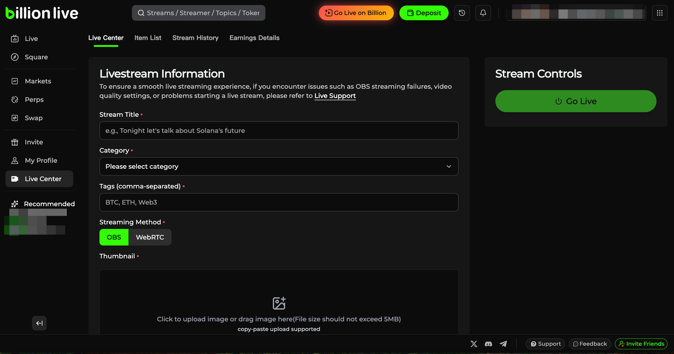Open the Live Support link
Screen dimensions: 674x354
(x=335, y=96)
